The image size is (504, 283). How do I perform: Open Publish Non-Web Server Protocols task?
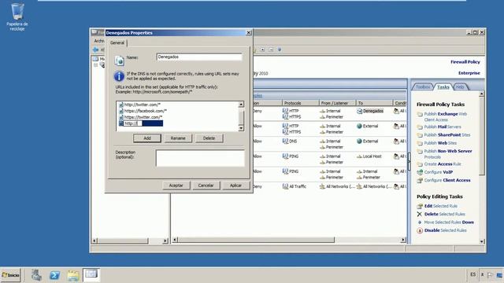coord(448,154)
